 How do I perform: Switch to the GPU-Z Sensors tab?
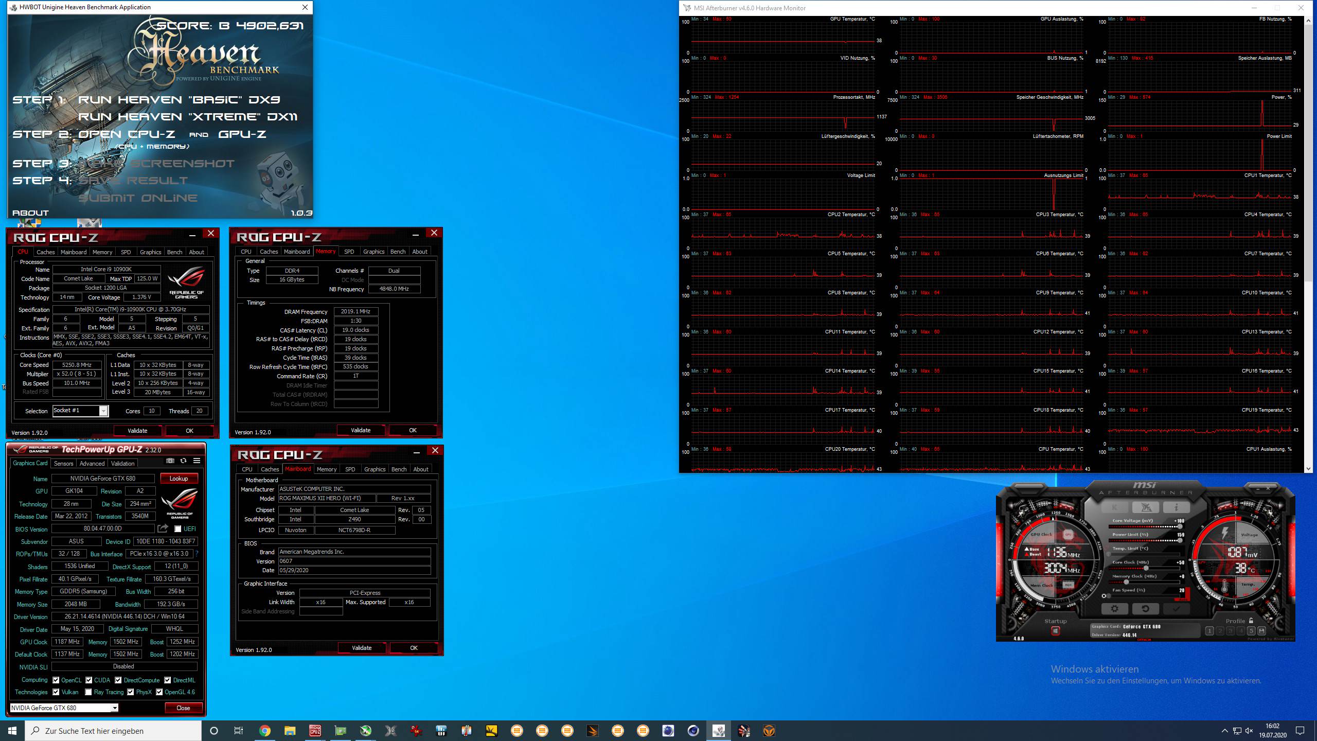click(x=64, y=463)
